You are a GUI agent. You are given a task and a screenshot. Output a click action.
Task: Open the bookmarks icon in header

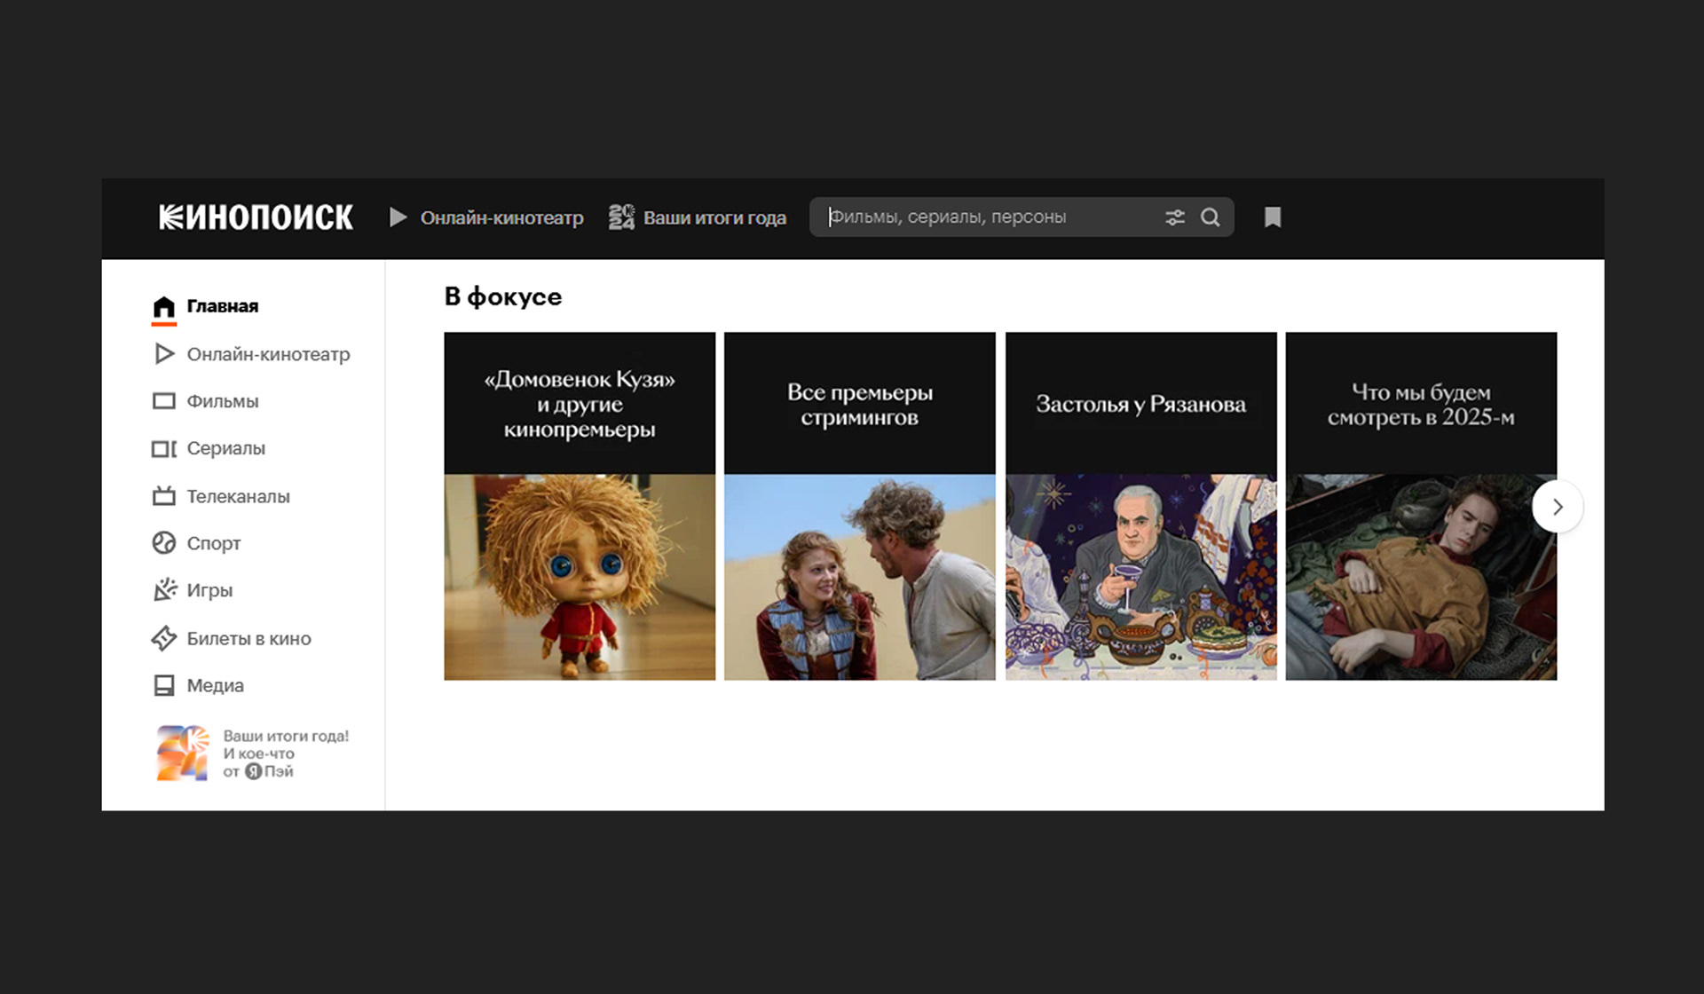pyautogui.click(x=1273, y=217)
